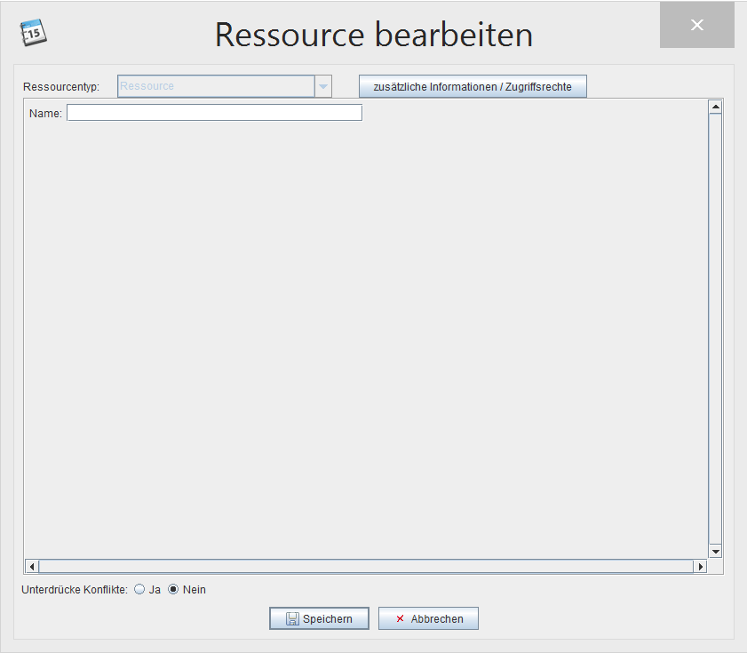Click the Abbrechen button

click(x=428, y=618)
